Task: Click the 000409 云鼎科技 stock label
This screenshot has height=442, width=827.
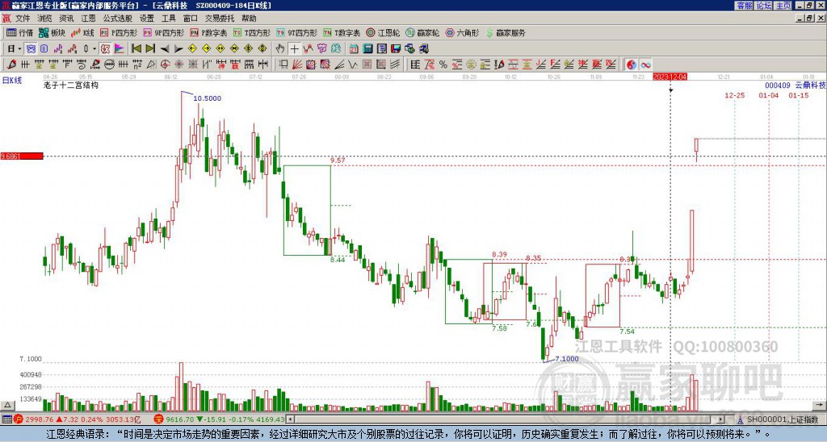Action: (795, 85)
